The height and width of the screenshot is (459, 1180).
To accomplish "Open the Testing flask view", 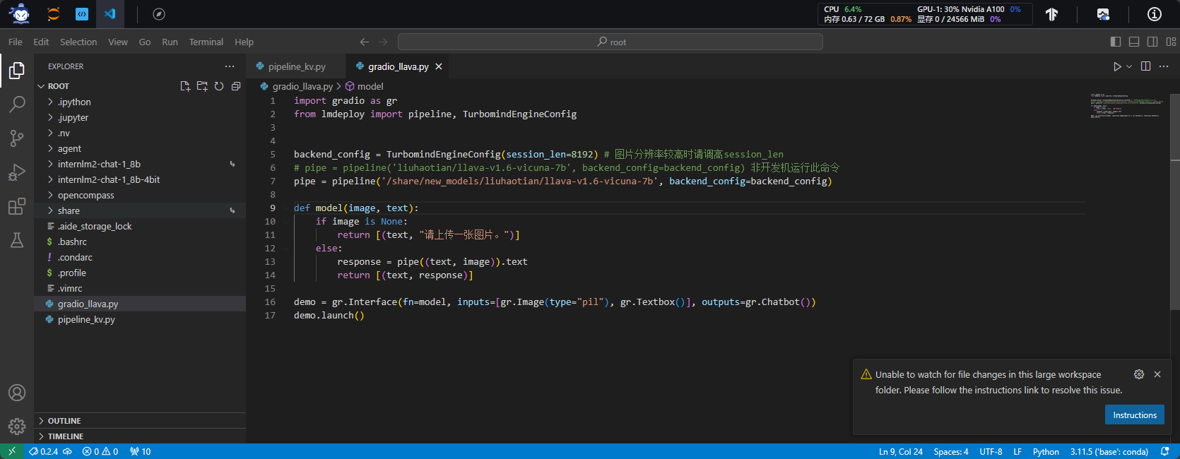I will tap(17, 240).
